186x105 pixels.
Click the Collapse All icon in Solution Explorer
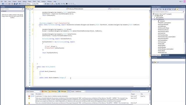[168, 9]
